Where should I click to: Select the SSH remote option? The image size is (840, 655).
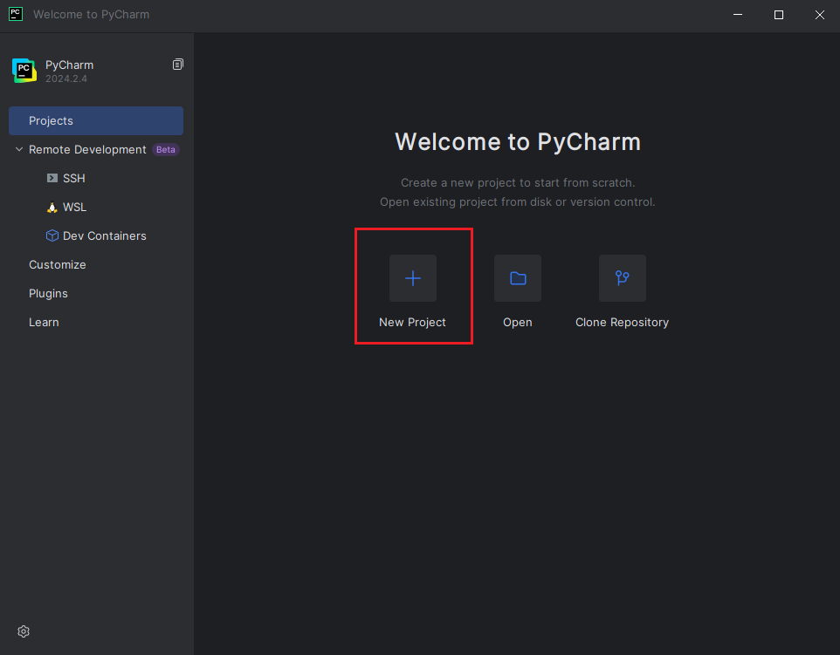[74, 178]
